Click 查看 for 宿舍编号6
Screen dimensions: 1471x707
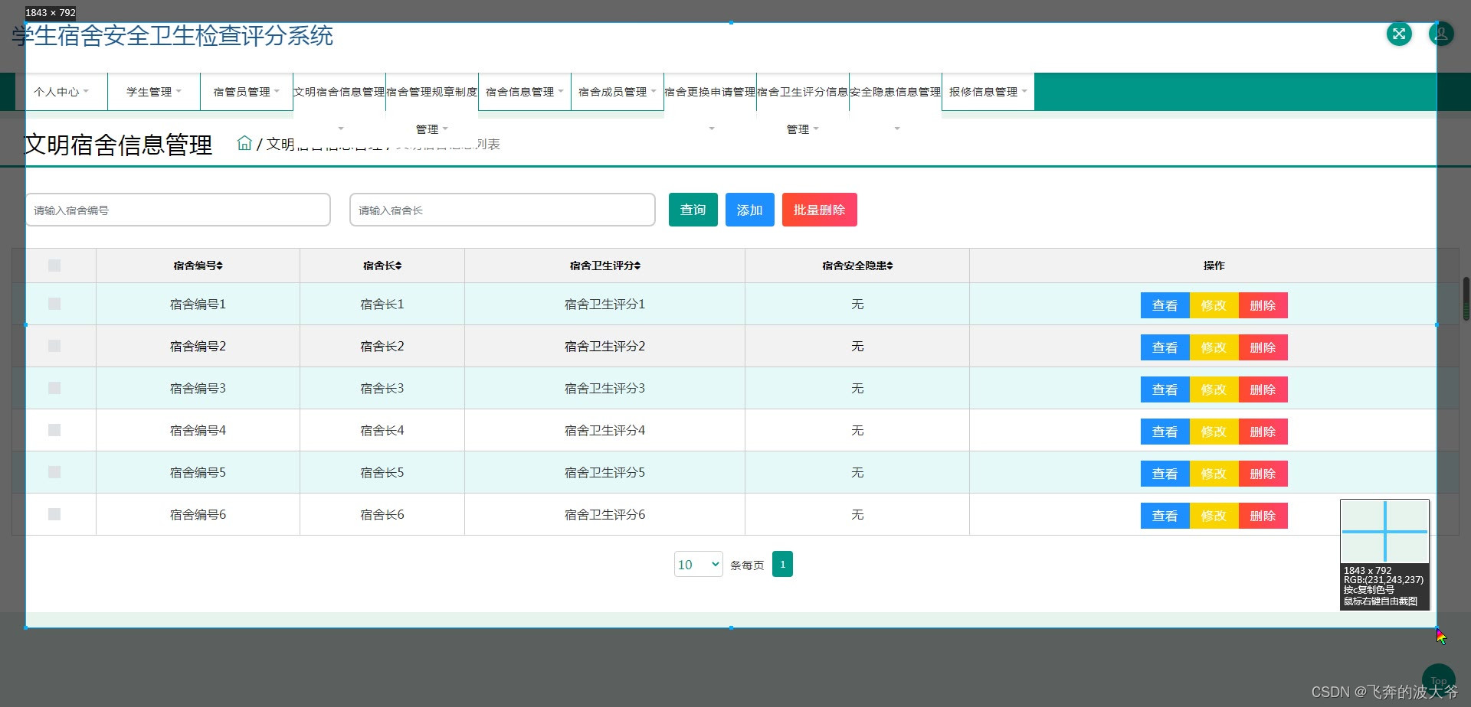coord(1165,516)
